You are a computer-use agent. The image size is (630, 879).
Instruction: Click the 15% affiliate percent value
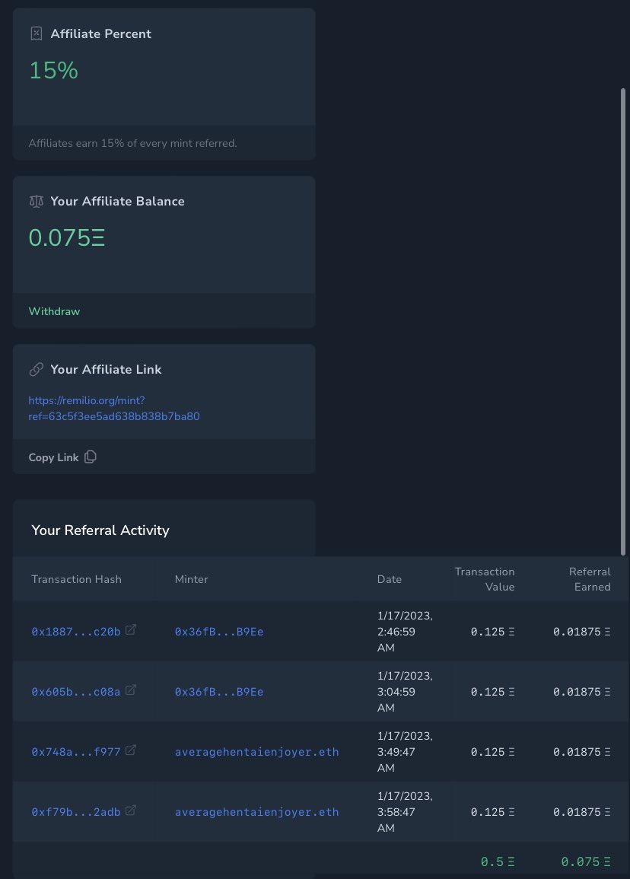tap(53, 70)
